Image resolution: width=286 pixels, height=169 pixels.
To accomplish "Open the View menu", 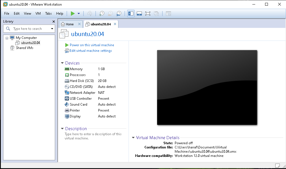I will point(27,14).
